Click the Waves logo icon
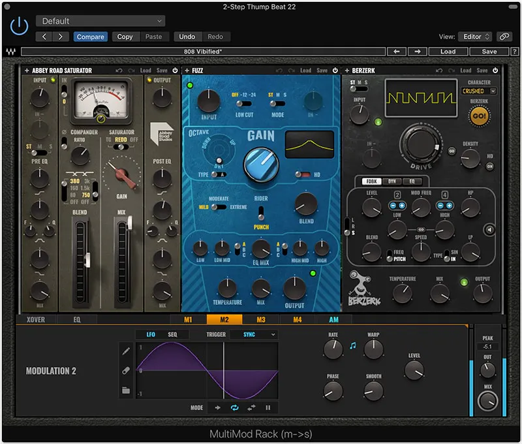Image resolution: width=522 pixels, height=444 pixels. (x=10, y=52)
